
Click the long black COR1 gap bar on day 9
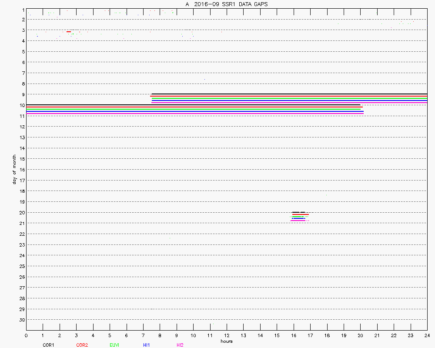coord(289,94)
